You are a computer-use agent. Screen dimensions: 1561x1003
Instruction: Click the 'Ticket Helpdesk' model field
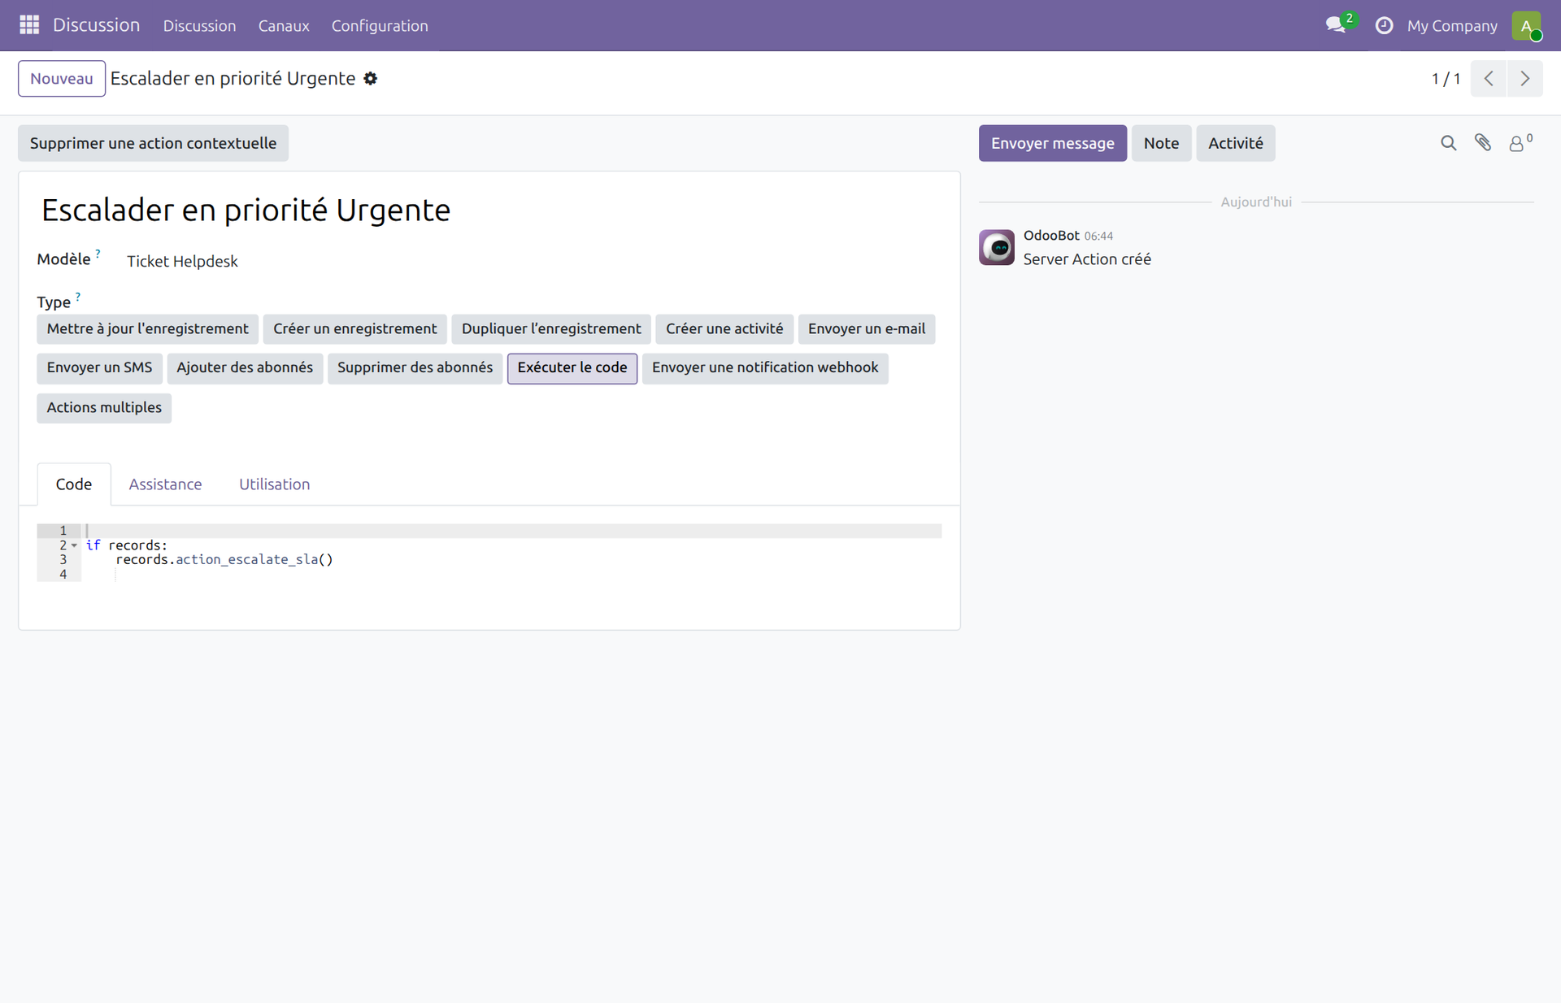pos(182,261)
